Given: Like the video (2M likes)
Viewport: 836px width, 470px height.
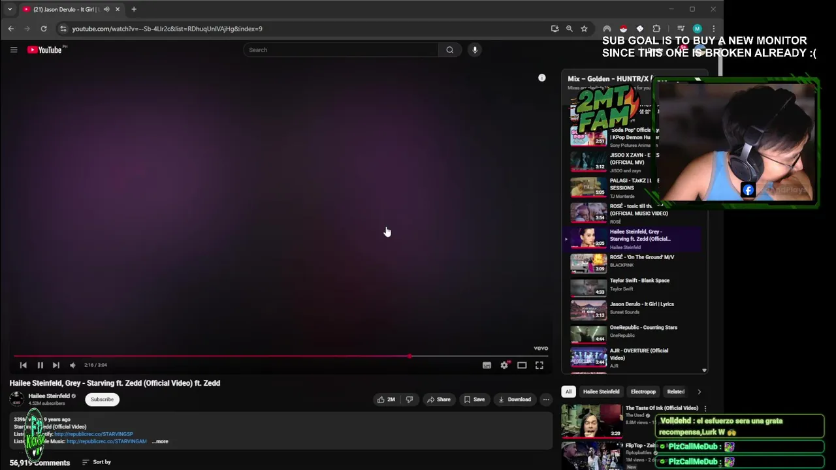Looking at the screenshot, I should pos(386,399).
